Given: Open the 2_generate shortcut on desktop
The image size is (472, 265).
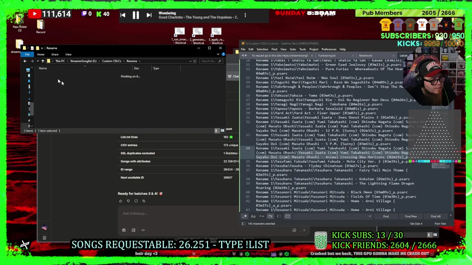Looking at the screenshot, I should pyautogui.click(x=198, y=36).
